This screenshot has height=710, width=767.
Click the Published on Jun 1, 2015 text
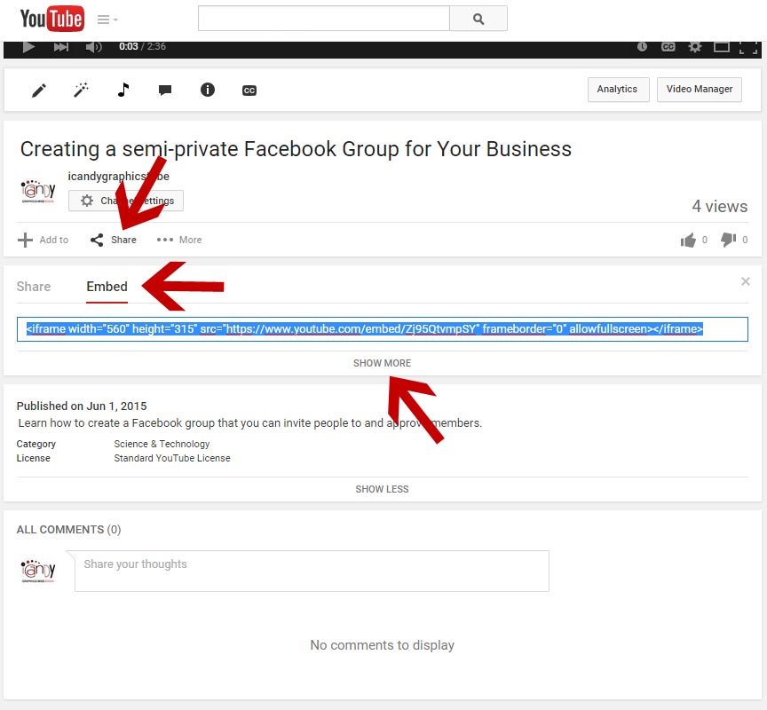click(82, 406)
